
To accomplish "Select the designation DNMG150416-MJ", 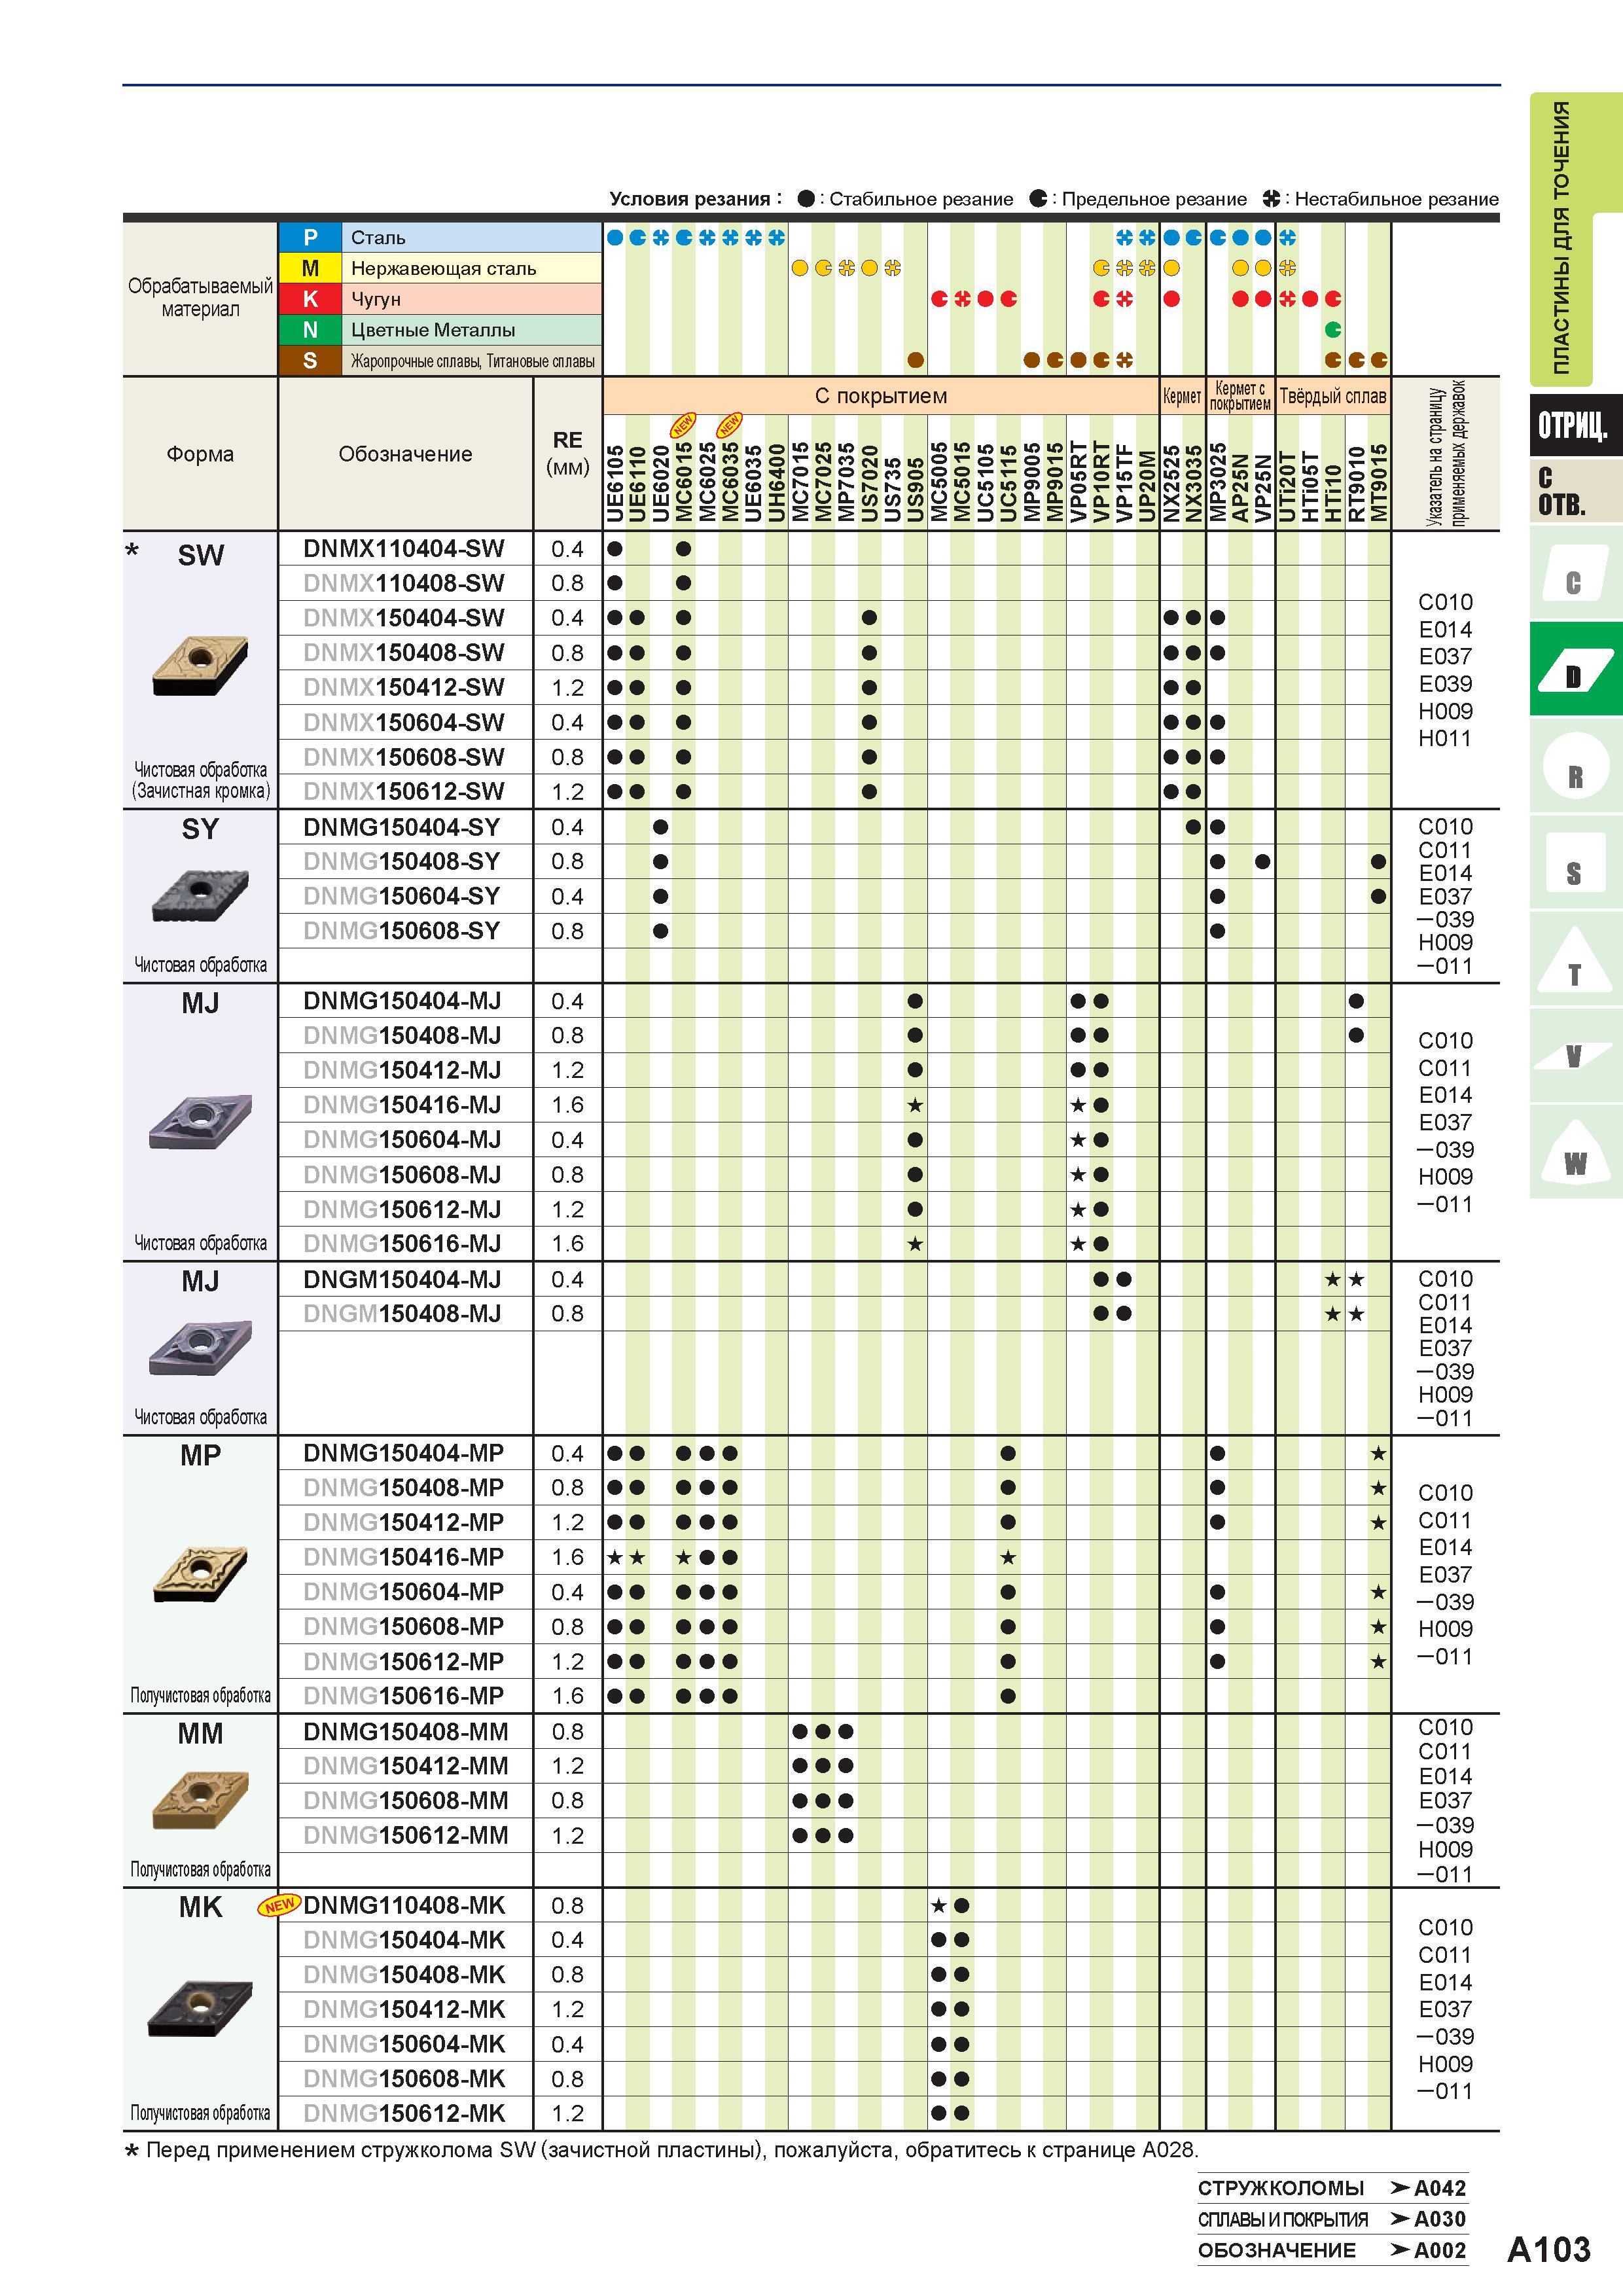I will tap(402, 1105).
